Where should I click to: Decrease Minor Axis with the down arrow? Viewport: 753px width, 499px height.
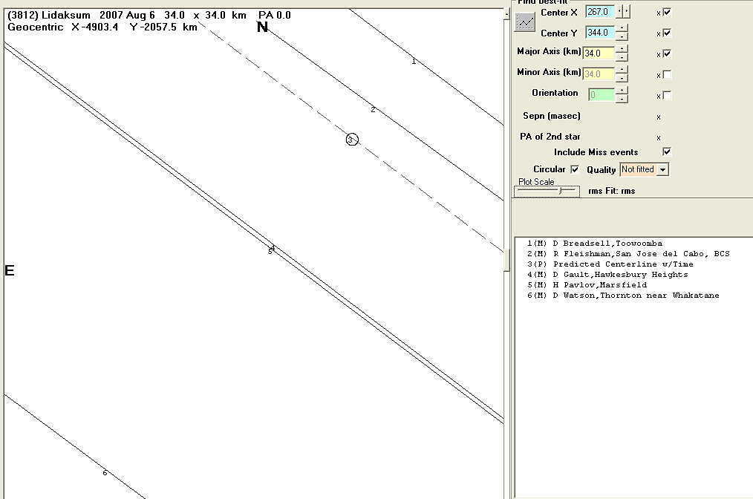pos(622,78)
